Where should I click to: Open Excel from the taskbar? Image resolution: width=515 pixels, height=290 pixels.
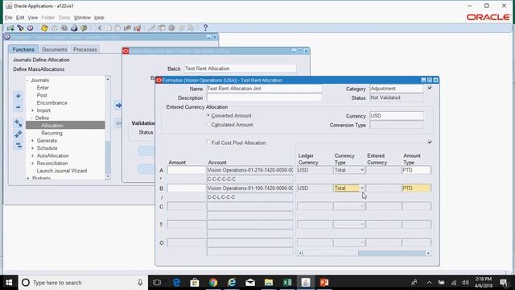pos(287,283)
